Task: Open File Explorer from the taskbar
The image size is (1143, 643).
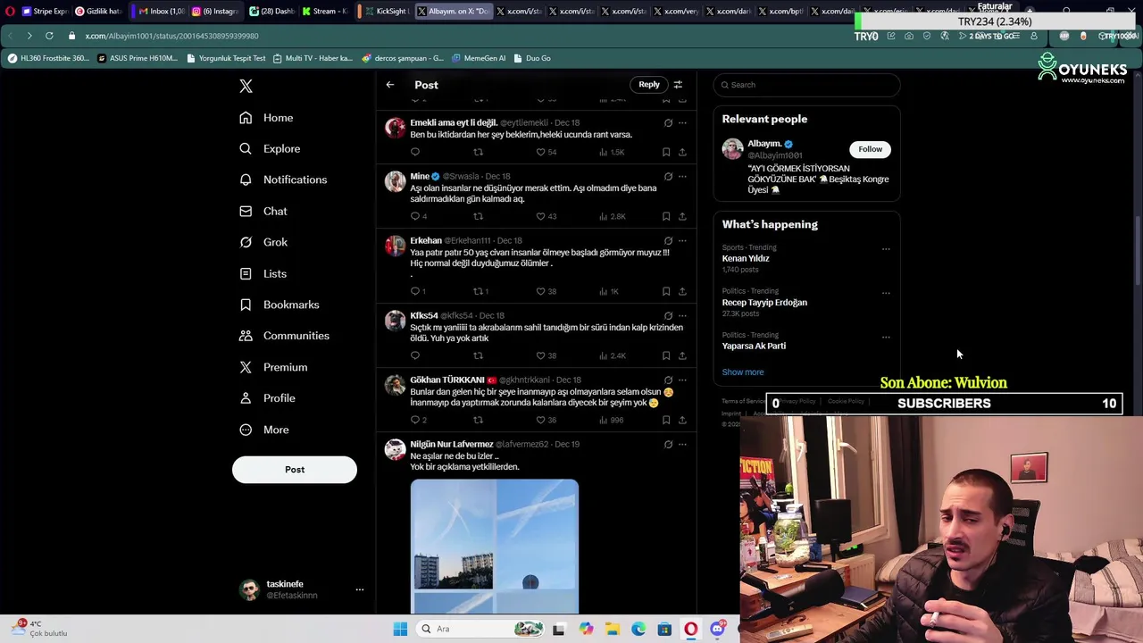Action: tap(612, 629)
